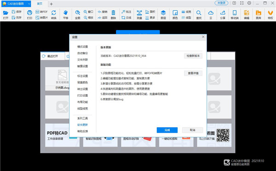Click the settings gear icon in title bar
276x171 pixels.
pos(249,3)
